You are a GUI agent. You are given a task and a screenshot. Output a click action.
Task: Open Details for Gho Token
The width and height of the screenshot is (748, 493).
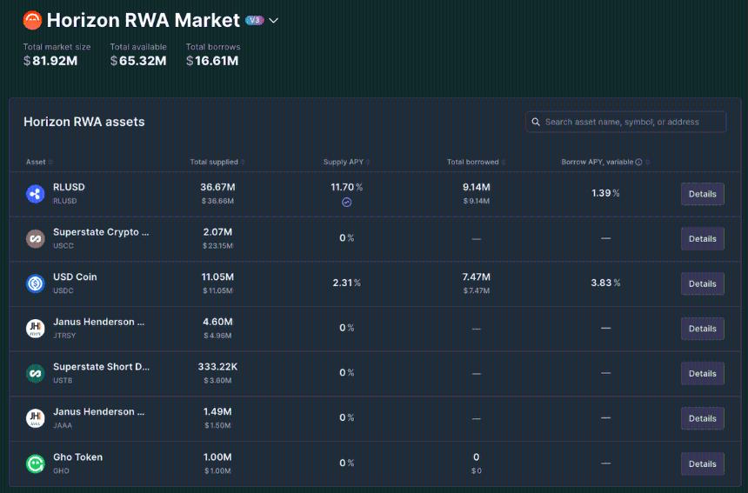[702, 463]
